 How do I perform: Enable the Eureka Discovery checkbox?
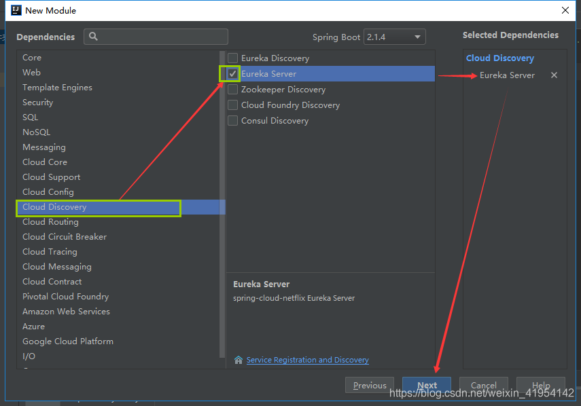coord(232,58)
